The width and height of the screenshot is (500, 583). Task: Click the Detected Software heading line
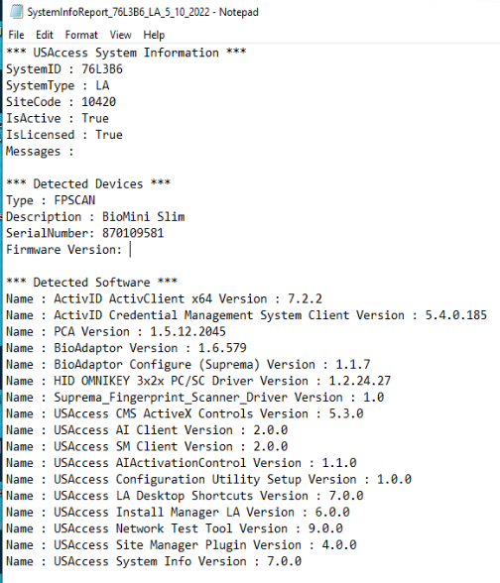click(92, 283)
